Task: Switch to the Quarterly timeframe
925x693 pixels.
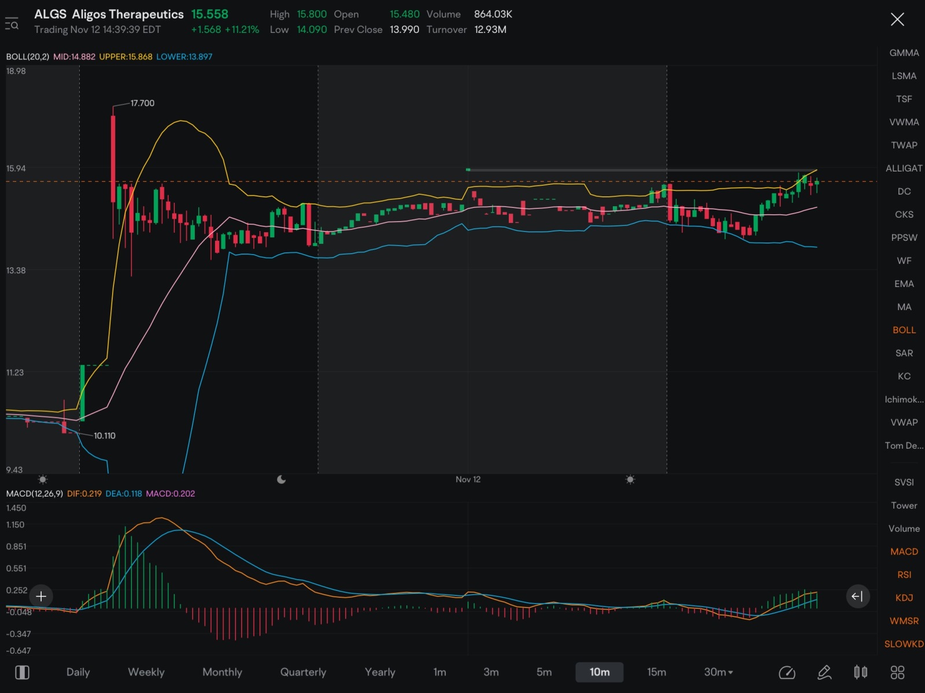Action: point(303,672)
